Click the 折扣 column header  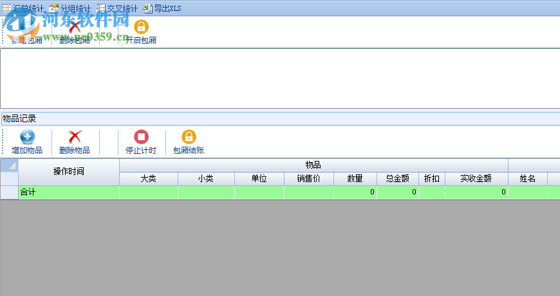pyautogui.click(x=432, y=178)
